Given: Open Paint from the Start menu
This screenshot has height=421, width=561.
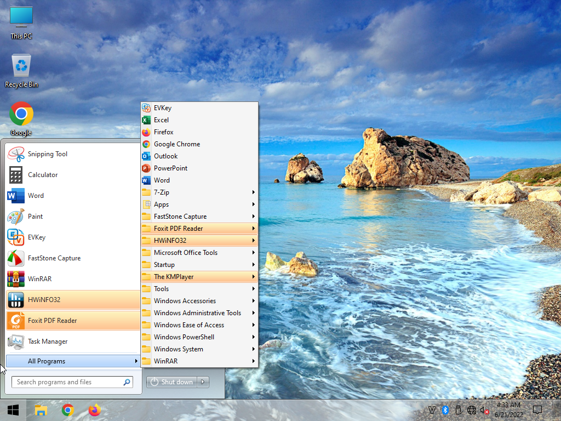Looking at the screenshot, I should tap(36, 217).
